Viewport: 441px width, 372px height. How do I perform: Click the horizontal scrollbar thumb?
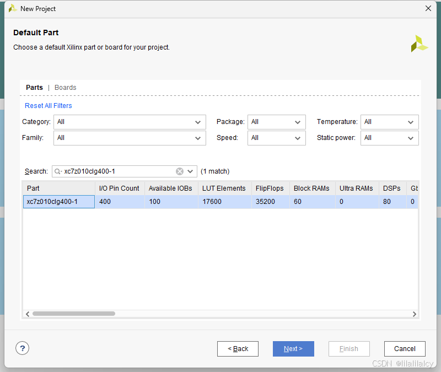pos(74,314)
